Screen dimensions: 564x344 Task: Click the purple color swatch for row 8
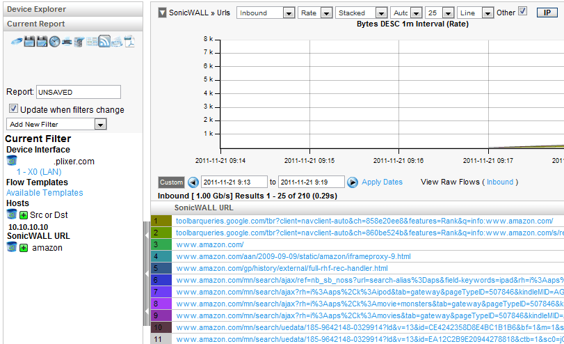pos(161,304)
